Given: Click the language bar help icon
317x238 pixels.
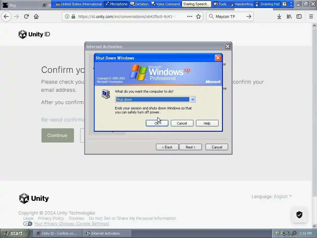Looking at the screenshot, I should [x=284, y=4].
